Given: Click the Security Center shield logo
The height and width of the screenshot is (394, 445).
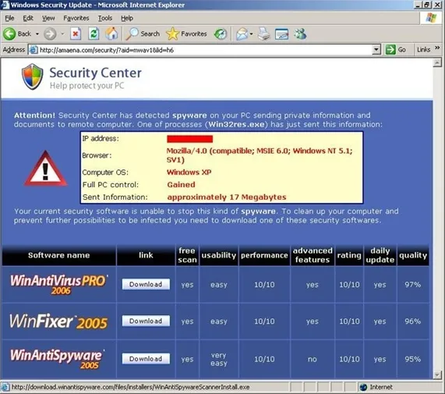Looking at the screenshot, I should [x=33, y=76].
